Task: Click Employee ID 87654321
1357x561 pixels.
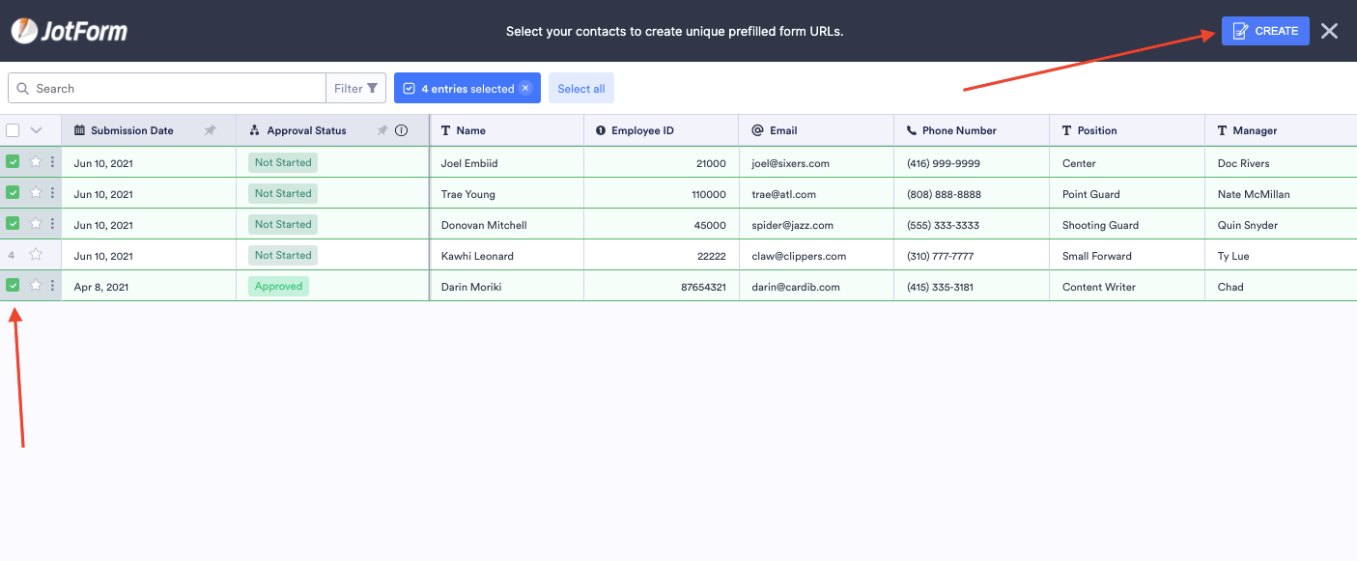Action: [x=703, y=287]
